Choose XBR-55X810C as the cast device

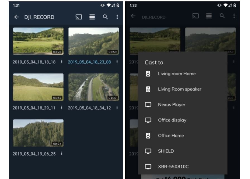[x=173, y=167]
